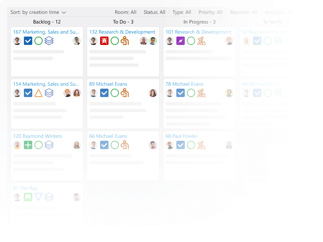
Task: Open card 78 Michael Evans
Action: pyautogui.click(x=184, y=84)
